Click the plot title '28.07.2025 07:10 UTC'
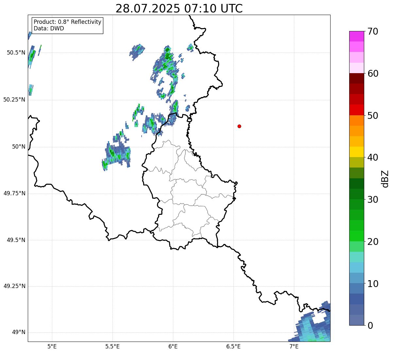 pyautogui.click(x=179, y=8)
